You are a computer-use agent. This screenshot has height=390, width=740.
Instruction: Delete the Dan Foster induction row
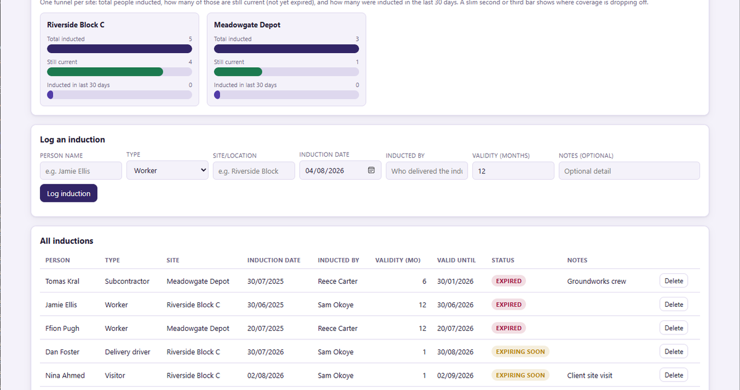tap(673, 351)
